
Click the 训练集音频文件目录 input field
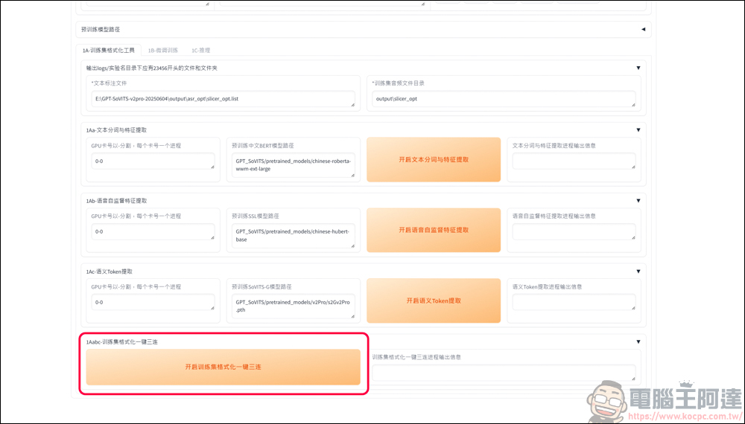point(504,99)
